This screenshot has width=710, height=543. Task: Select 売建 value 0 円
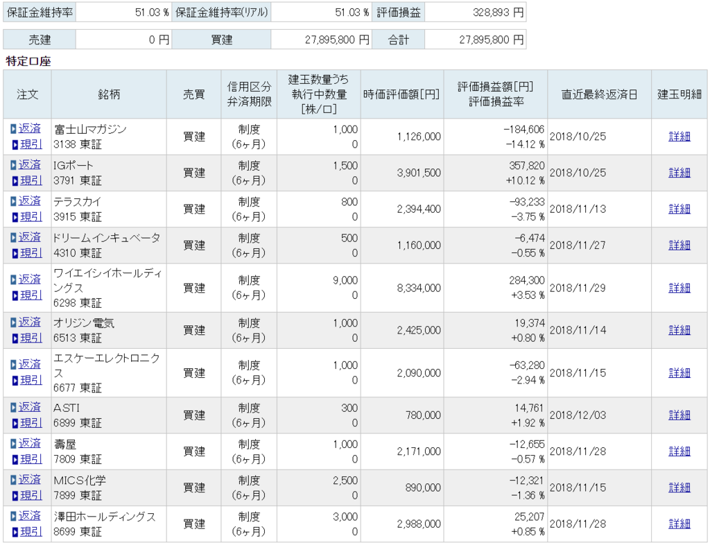(x=159, y=40)
